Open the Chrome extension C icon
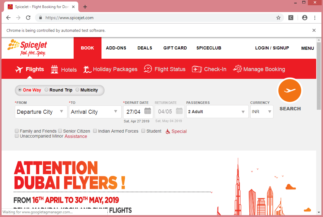This screenshot has width=323, height=217. (x=291, y=18)
